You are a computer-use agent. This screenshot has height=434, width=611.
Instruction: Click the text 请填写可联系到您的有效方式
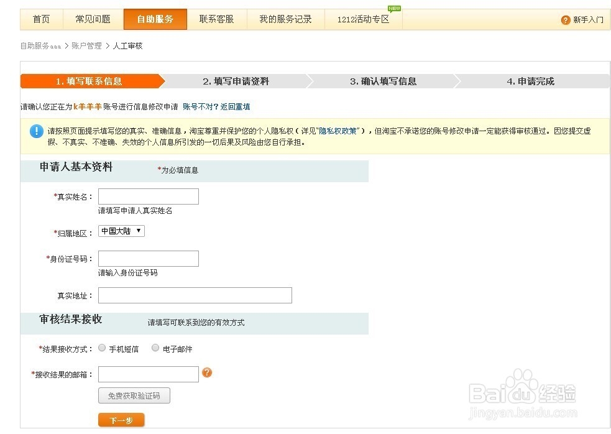click(196, 323)
